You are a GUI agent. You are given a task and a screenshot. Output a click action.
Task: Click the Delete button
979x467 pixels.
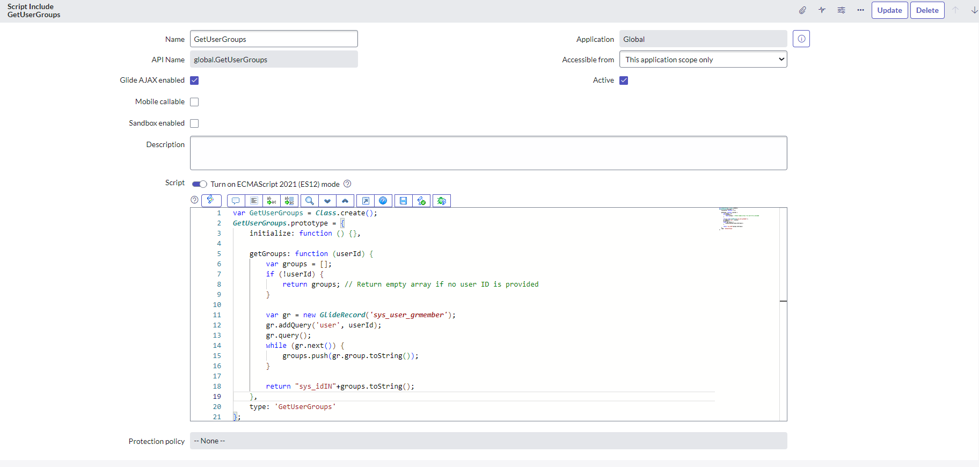tap(927, 10)
